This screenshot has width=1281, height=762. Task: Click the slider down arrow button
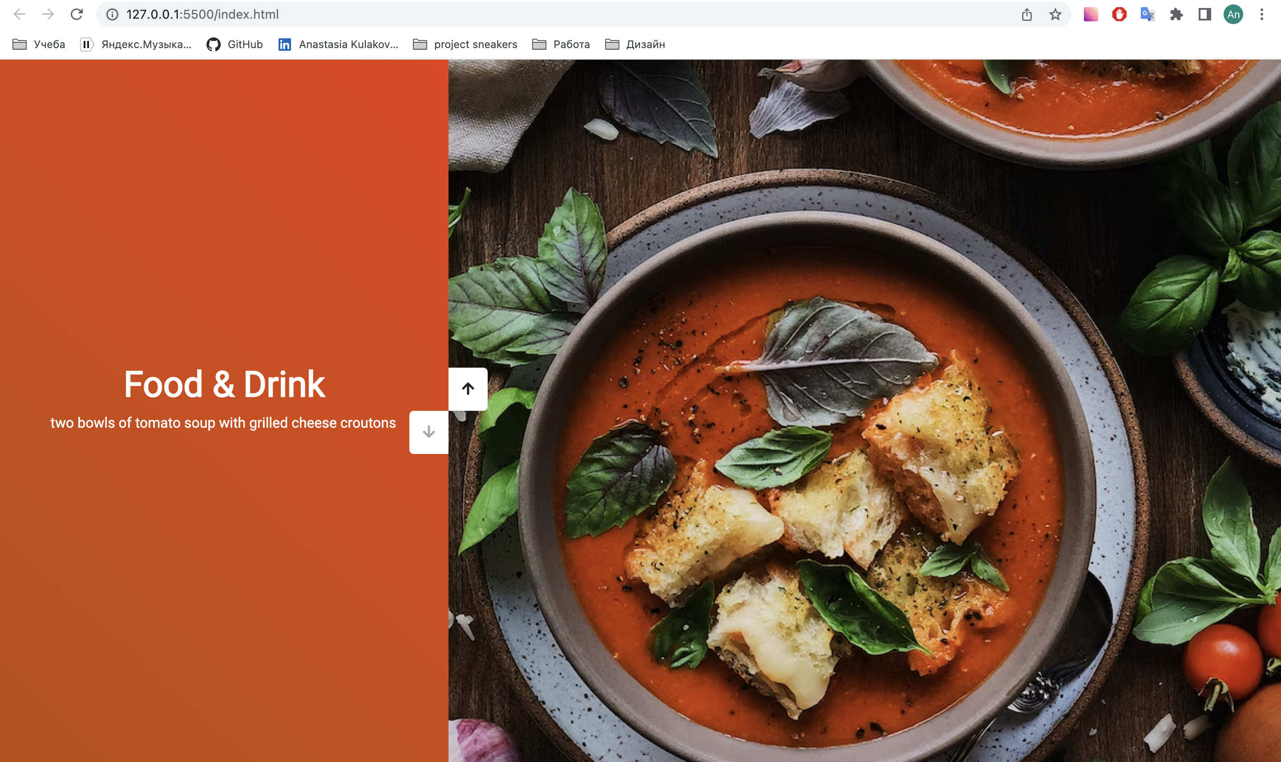click(428, 432)
